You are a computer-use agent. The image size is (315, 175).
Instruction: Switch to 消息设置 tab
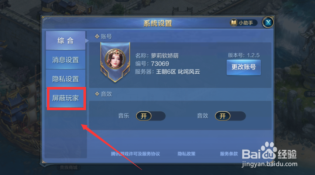coord(65,60)
